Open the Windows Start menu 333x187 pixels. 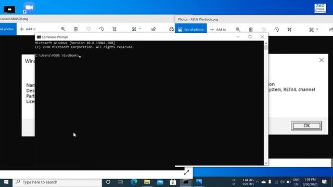pyautogui.click(x=6, y=182)
